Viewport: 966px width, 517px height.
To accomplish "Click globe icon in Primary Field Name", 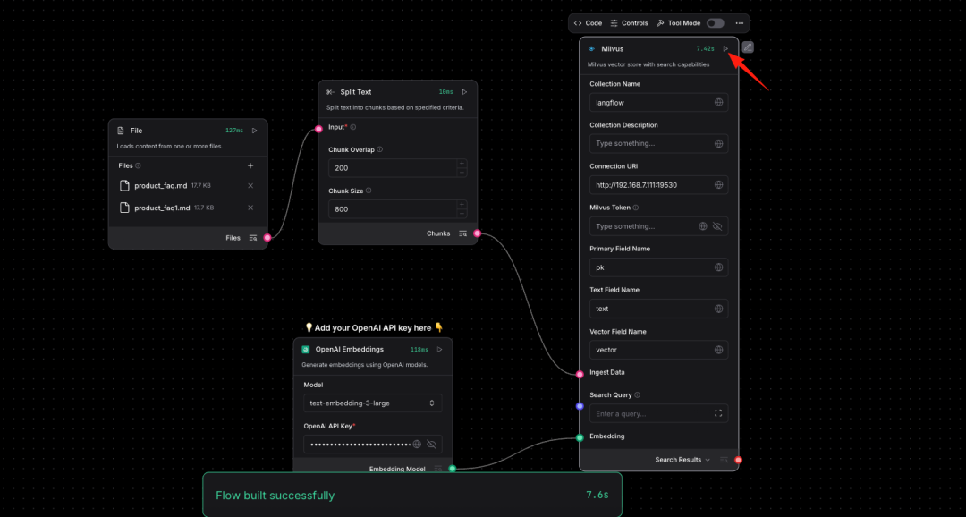I will click(x=718, y=267).
